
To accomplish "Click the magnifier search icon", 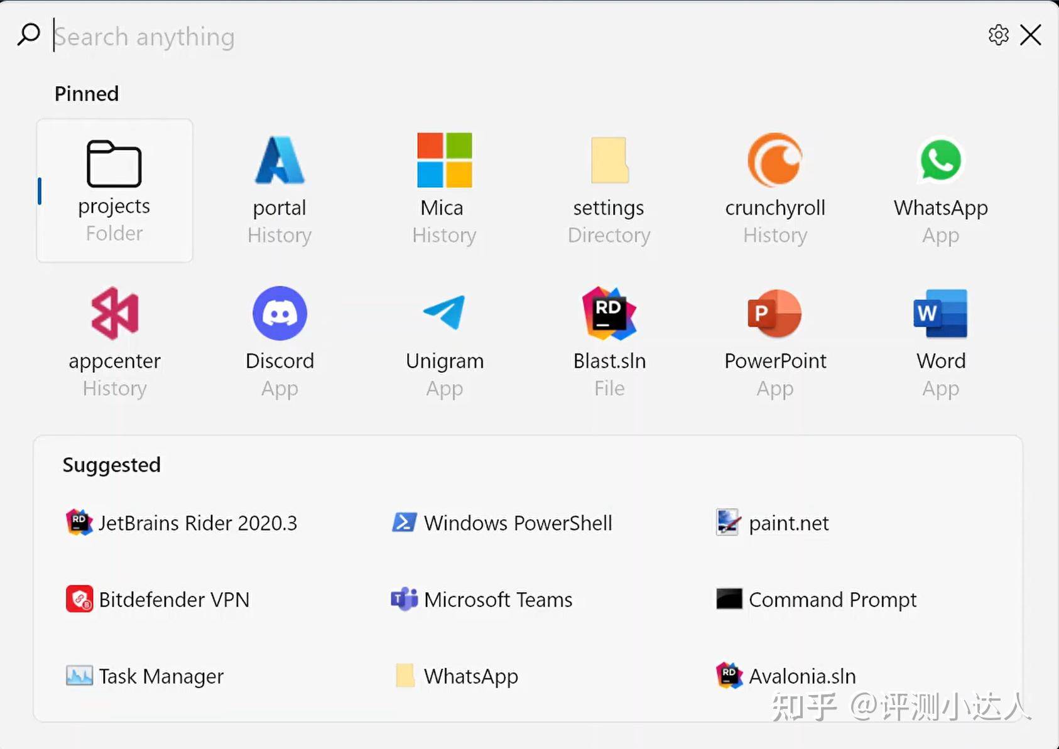I will [x=29, y=35].
